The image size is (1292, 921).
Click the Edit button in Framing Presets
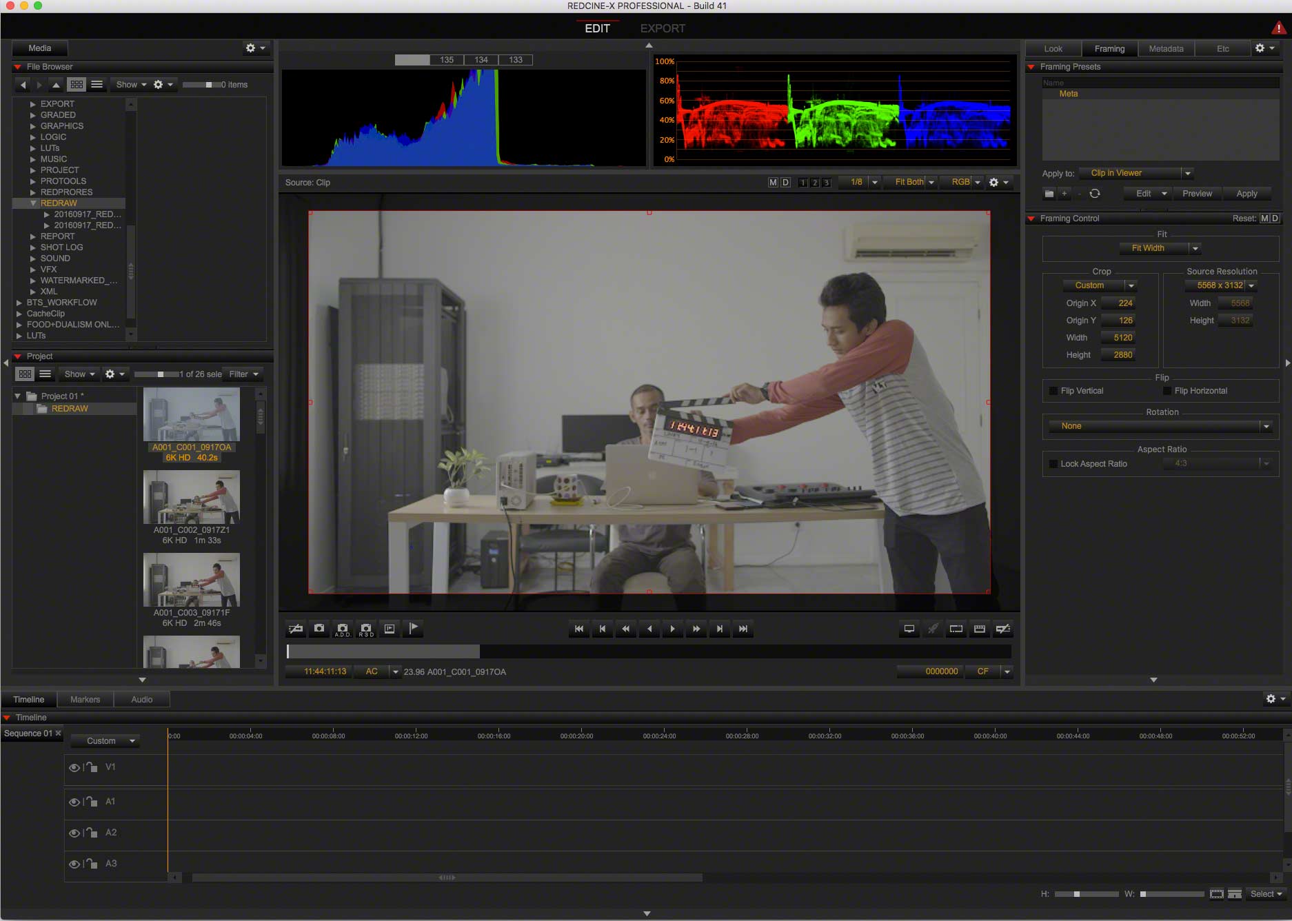pos(1149,194)
